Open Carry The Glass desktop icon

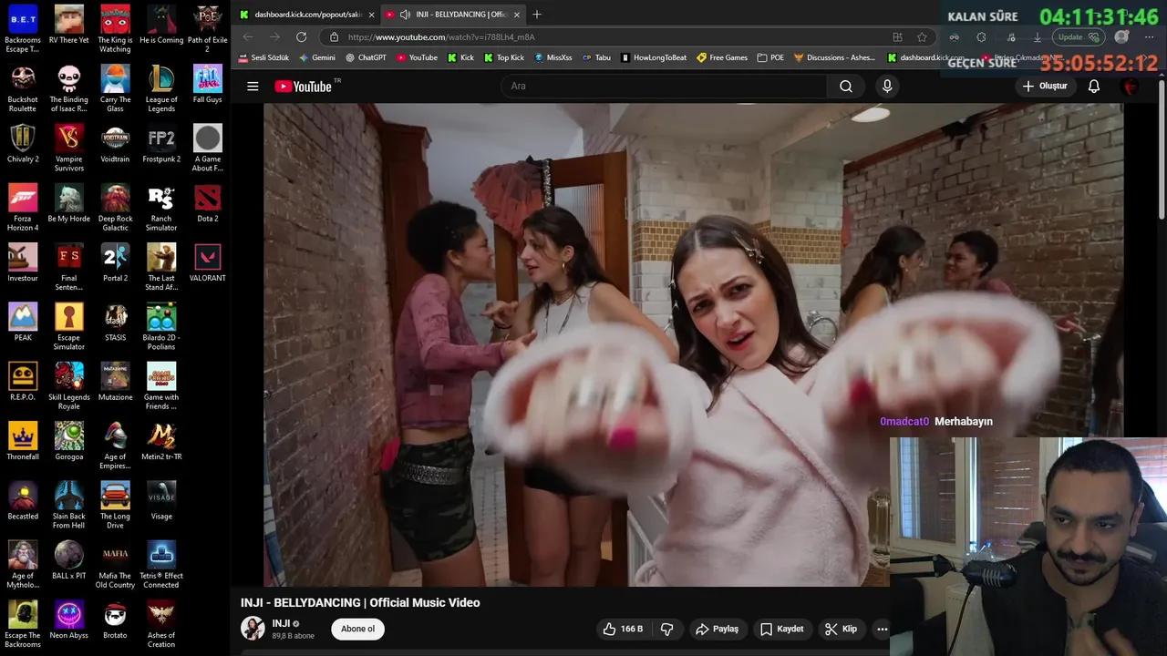point(115,88)
